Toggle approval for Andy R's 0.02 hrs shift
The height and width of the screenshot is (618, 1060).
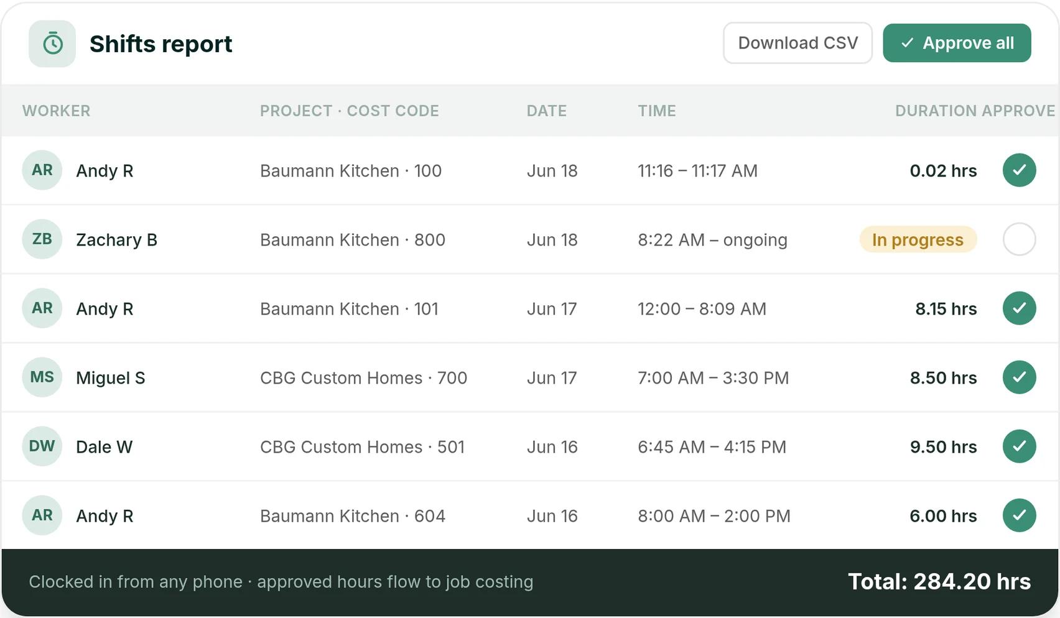[x=1019, y=170]
